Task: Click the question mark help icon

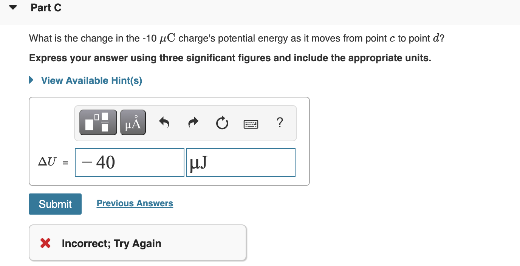Action: point(280,123)
